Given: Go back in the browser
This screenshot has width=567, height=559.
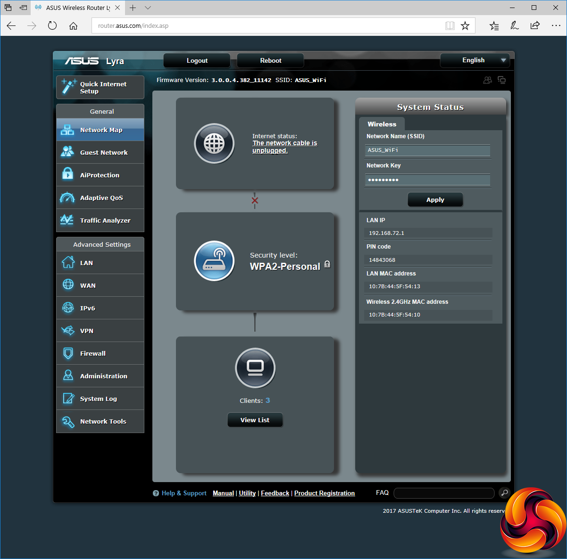Looking at the screenshot, I should coord(11,25).
